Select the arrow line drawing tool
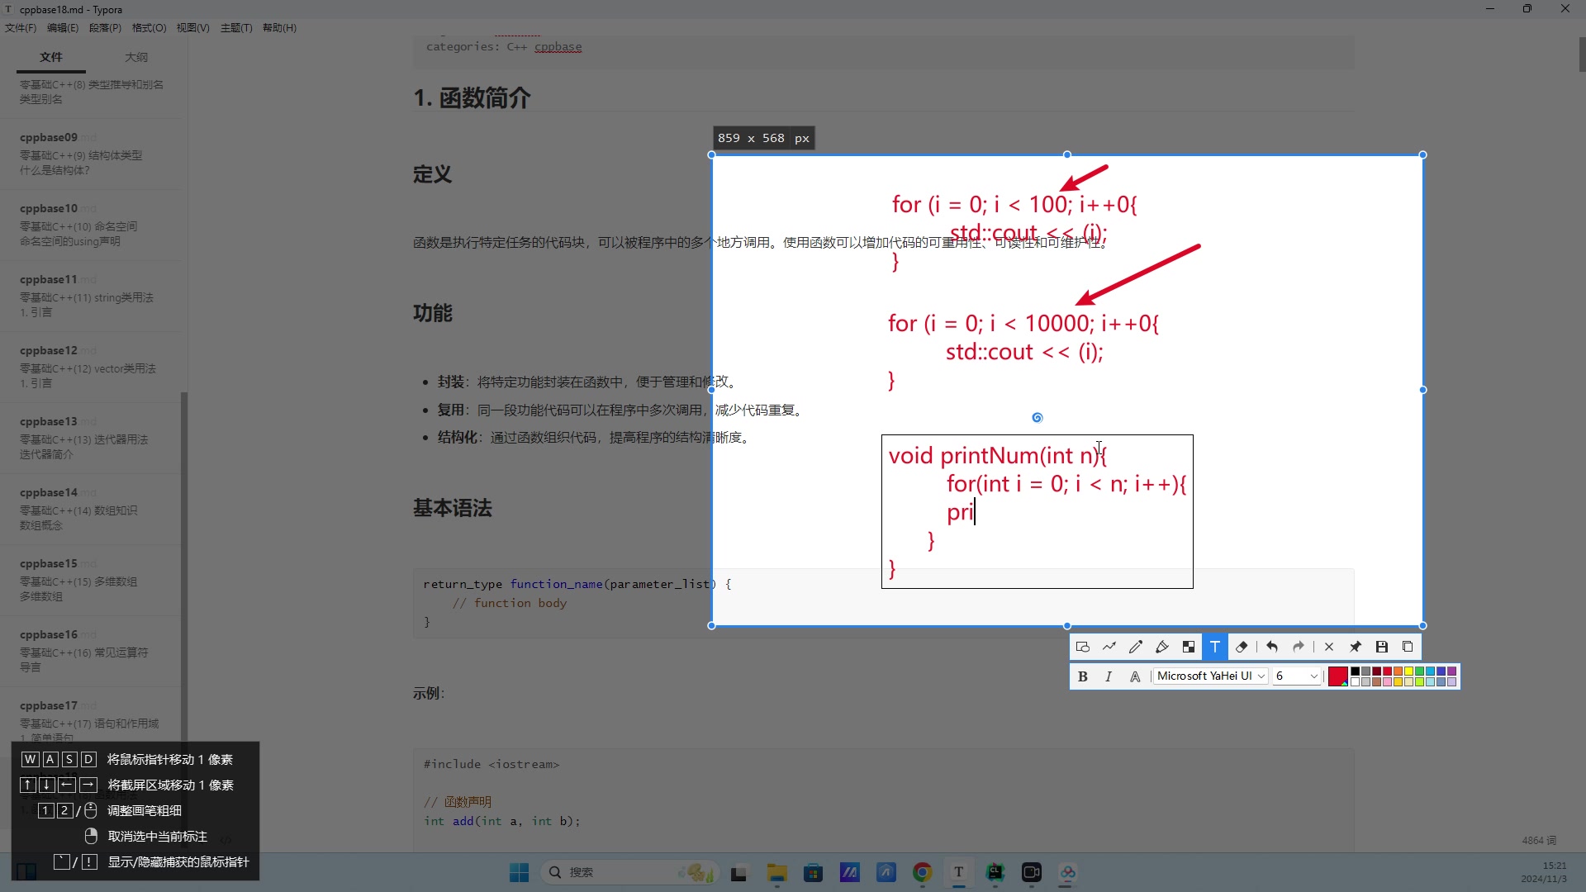The height and width of the screenshot is (892, 1586). (x=1109, y=647)
